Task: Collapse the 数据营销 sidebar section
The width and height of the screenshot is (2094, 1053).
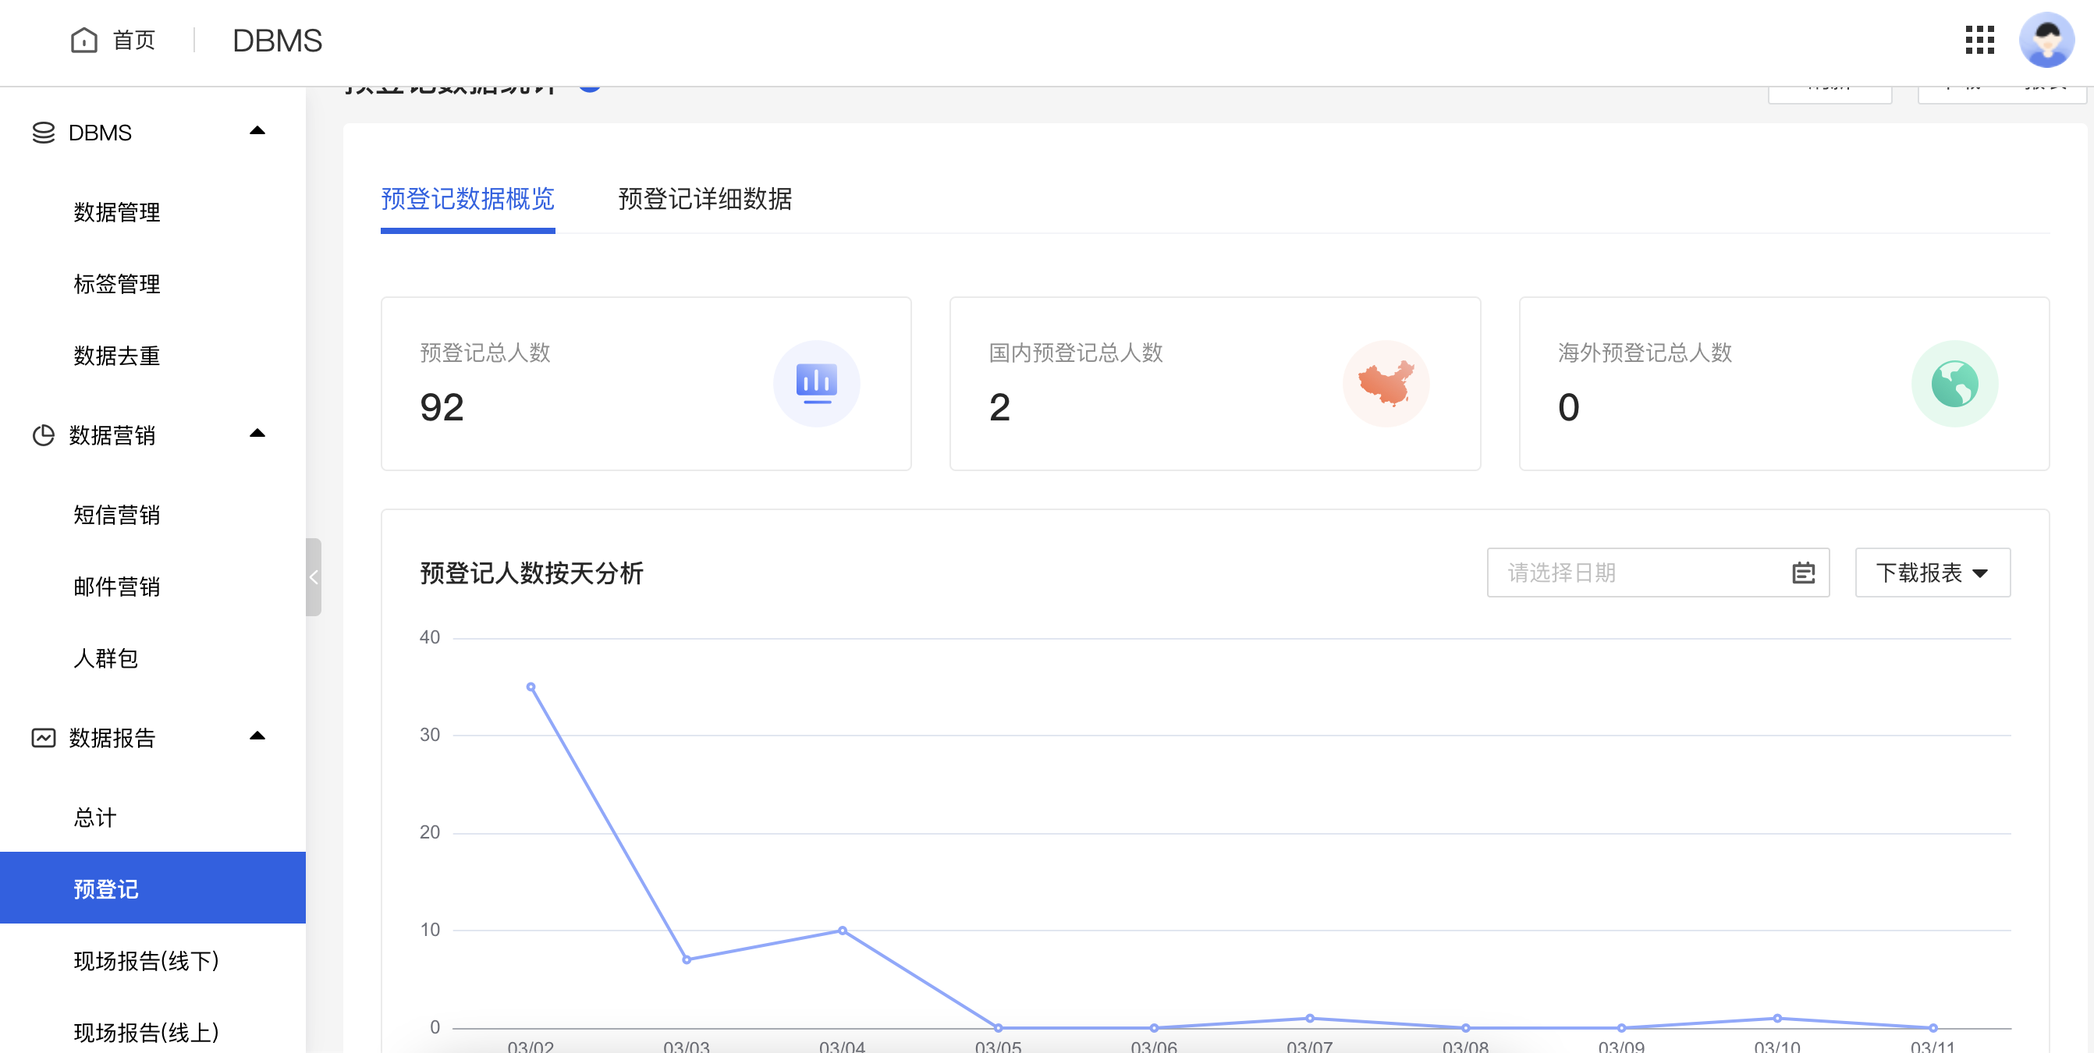Action: 257,434
